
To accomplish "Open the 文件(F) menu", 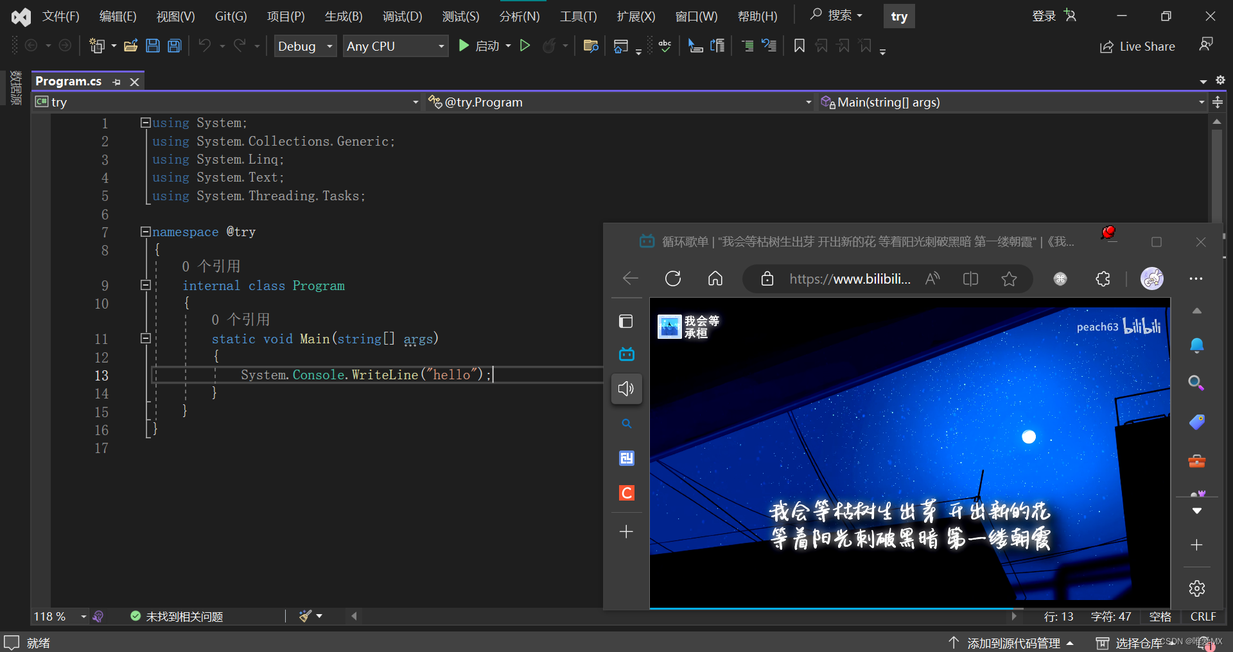I will tap(60, 16).
